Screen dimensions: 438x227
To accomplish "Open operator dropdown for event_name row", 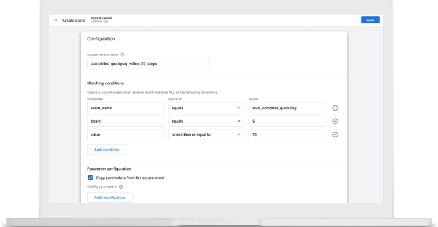I will coord(206,108).
